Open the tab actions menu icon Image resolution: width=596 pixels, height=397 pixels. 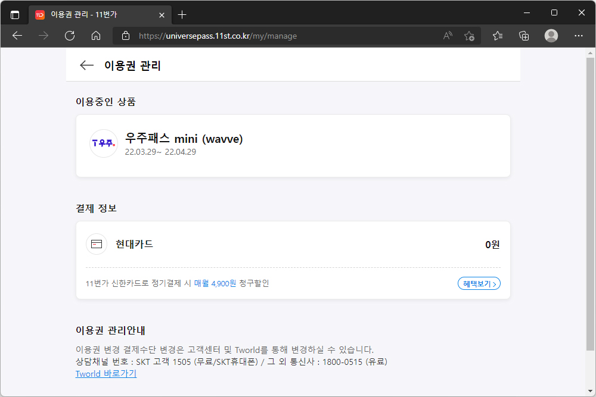pyautogui.click(x=15, y=15)
